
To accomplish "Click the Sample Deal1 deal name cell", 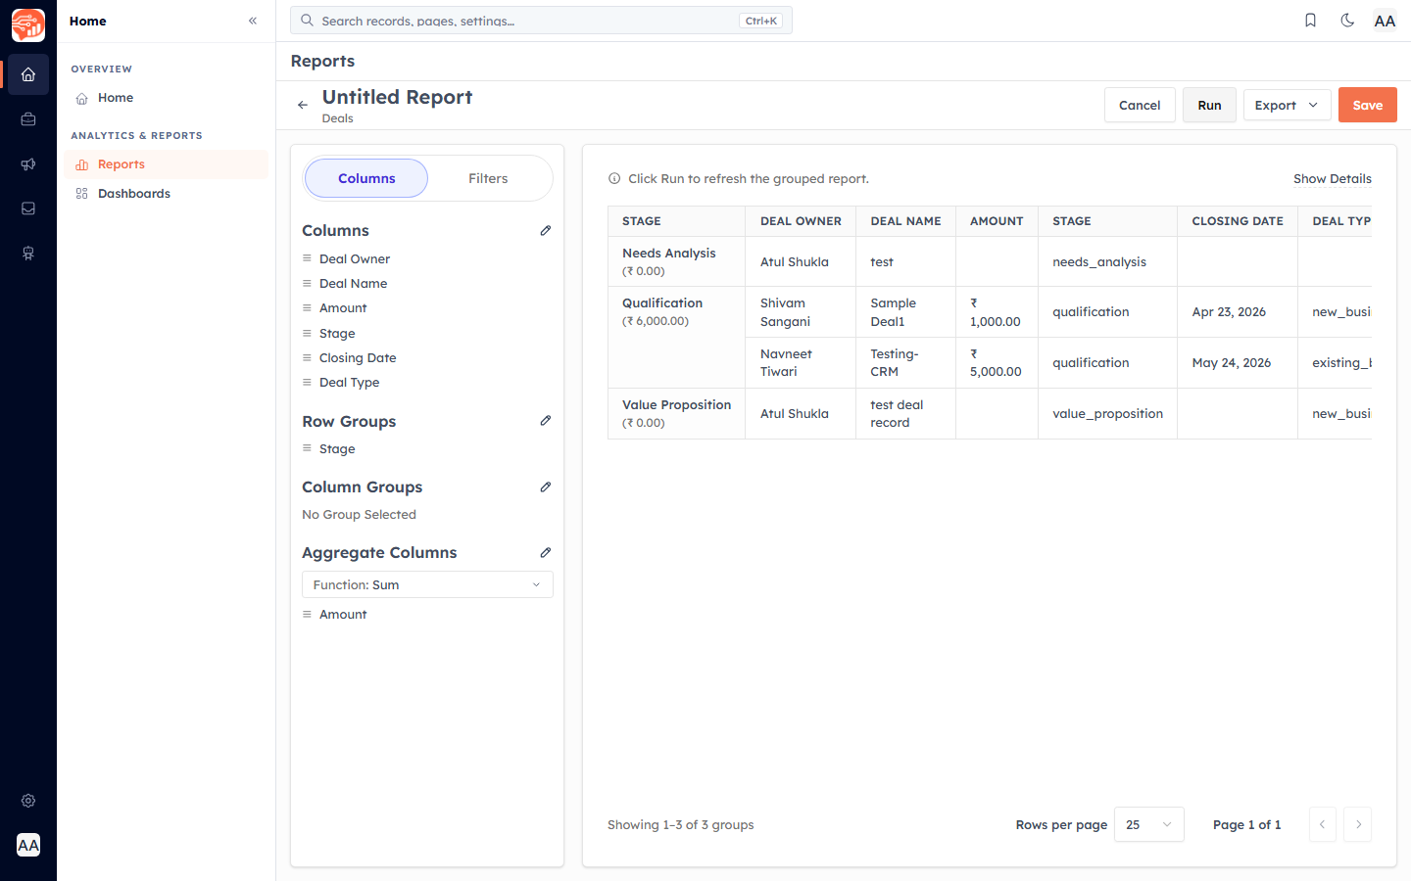I will 905,312.
